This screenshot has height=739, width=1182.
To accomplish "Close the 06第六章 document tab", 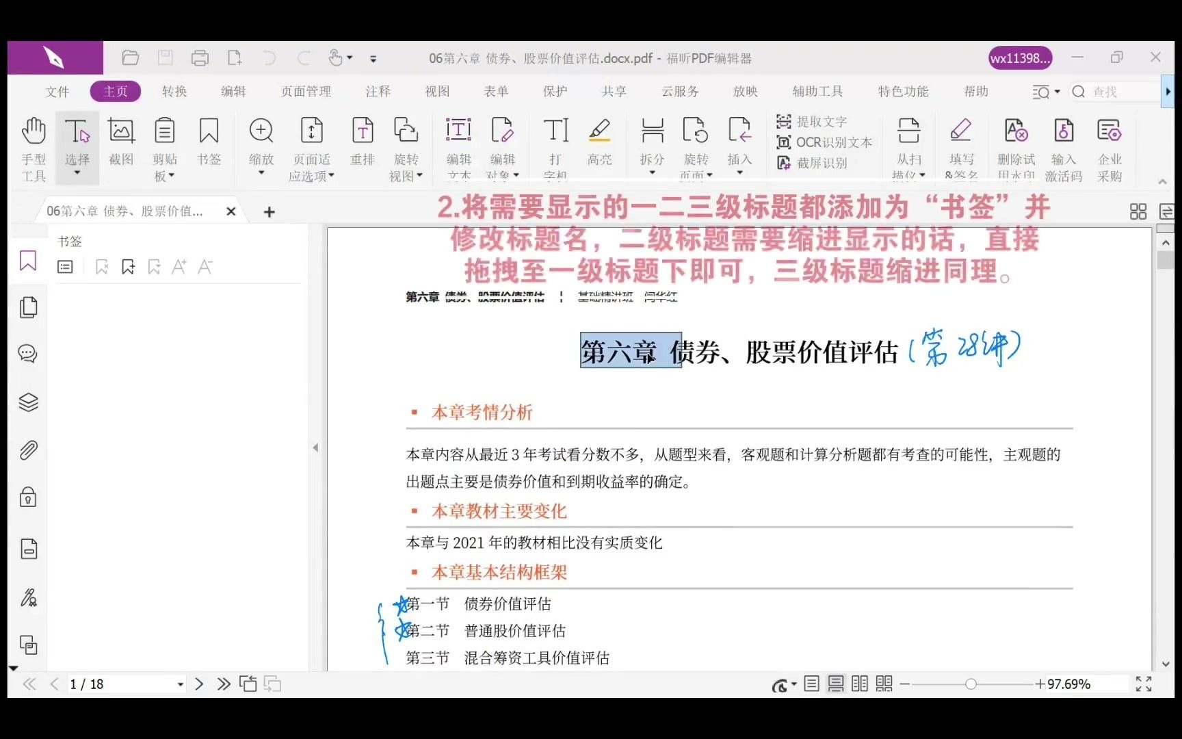I will pos(231,211).
